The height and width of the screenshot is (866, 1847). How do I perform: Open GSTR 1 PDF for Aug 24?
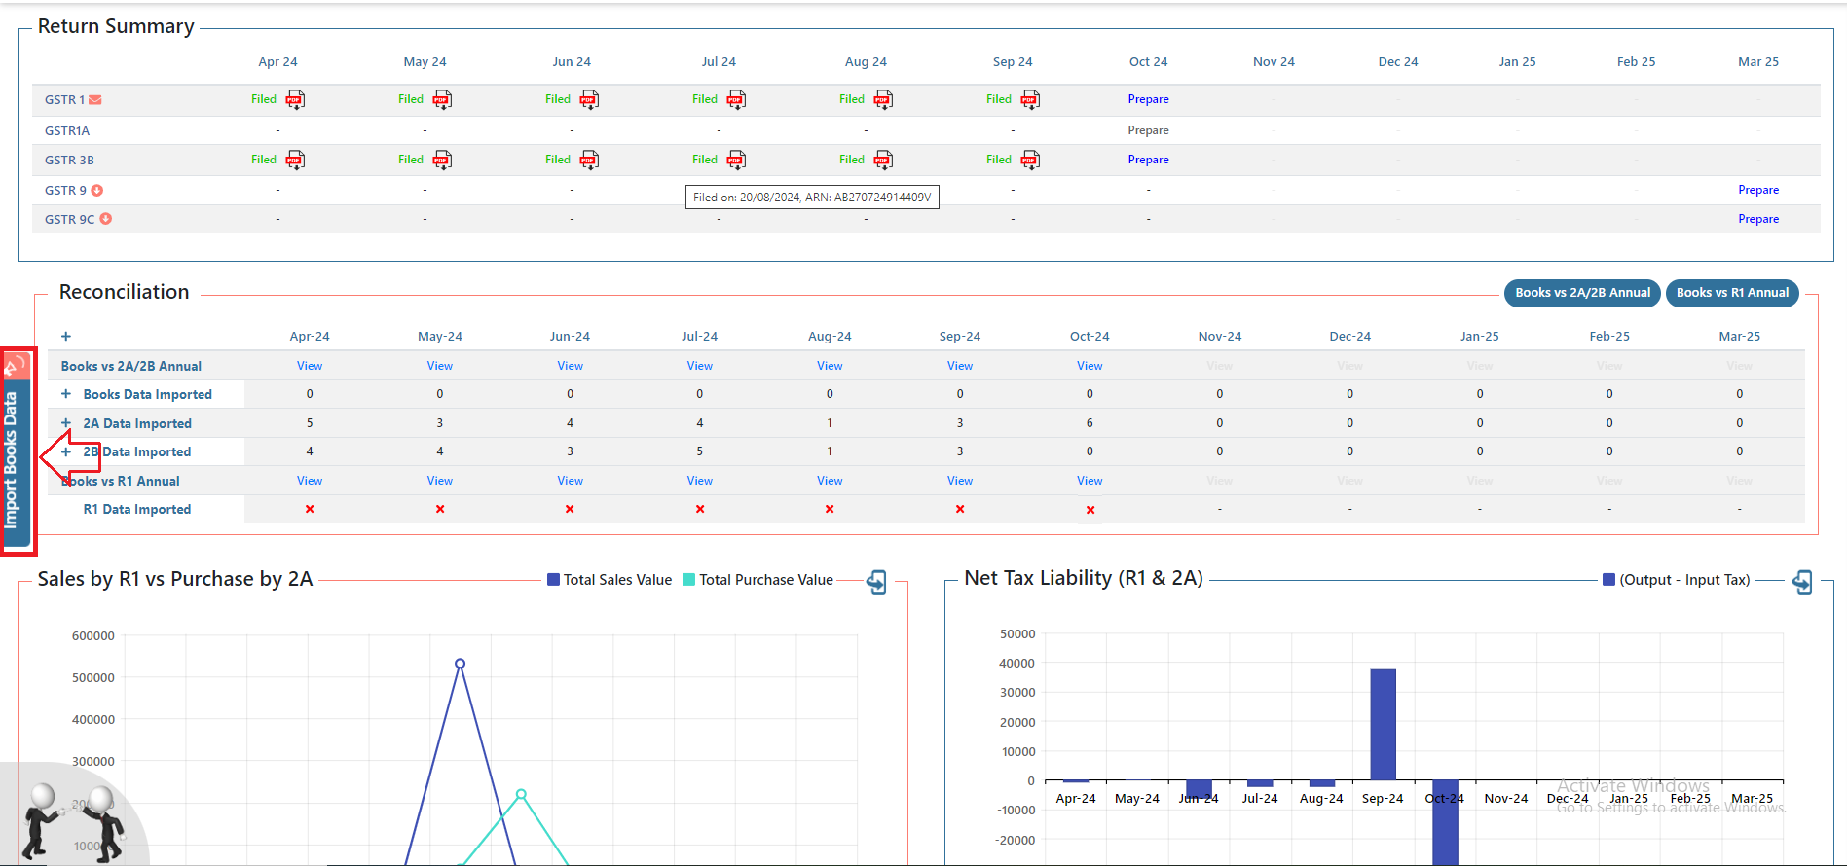(883, 99)
